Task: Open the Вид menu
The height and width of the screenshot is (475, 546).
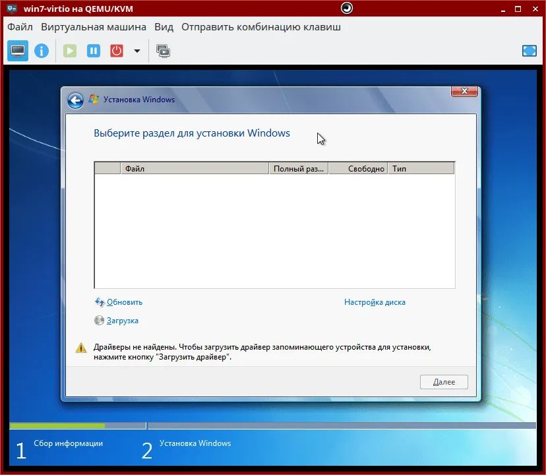Action: 163,27
